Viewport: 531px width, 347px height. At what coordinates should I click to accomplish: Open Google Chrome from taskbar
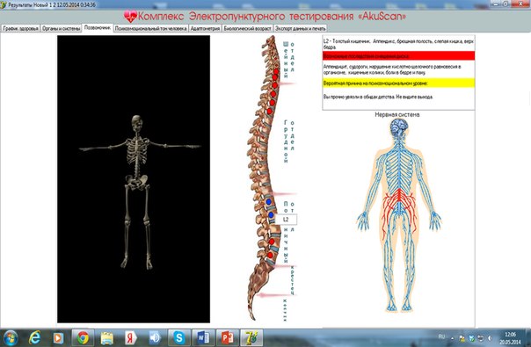(x=83, y=338)
